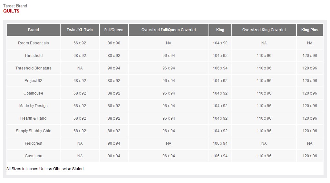This screenshot has height=183, width=330.
Task: Select the Made by Design brand cell
Action: point(34,106)
